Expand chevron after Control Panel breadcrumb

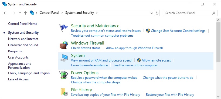pyautogui.click(x=62, y=13)
